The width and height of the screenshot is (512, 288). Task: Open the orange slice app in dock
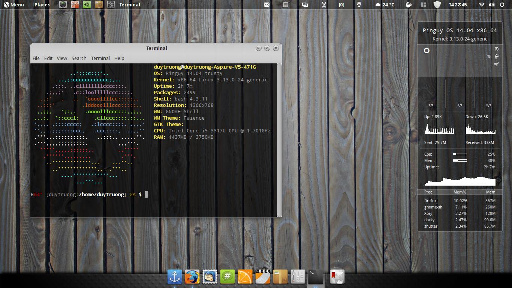click(245, 277)
